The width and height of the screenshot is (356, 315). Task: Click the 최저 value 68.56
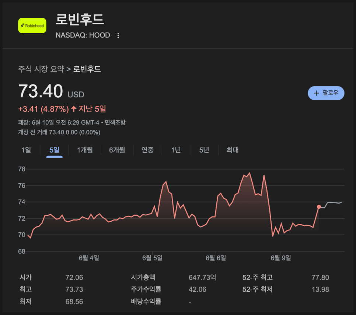pos(74,302)
